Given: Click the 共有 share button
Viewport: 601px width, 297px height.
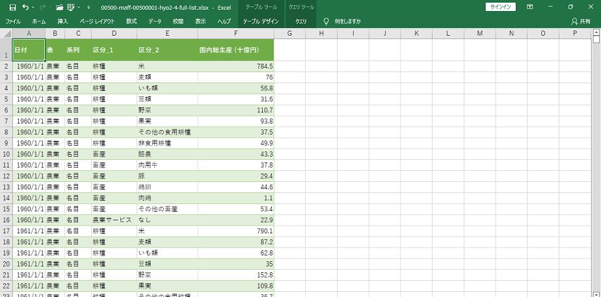Looking at the screenshot, I should tap(581, 21).
